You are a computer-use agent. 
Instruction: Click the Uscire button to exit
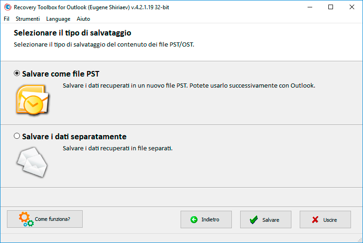coord(325,219)
